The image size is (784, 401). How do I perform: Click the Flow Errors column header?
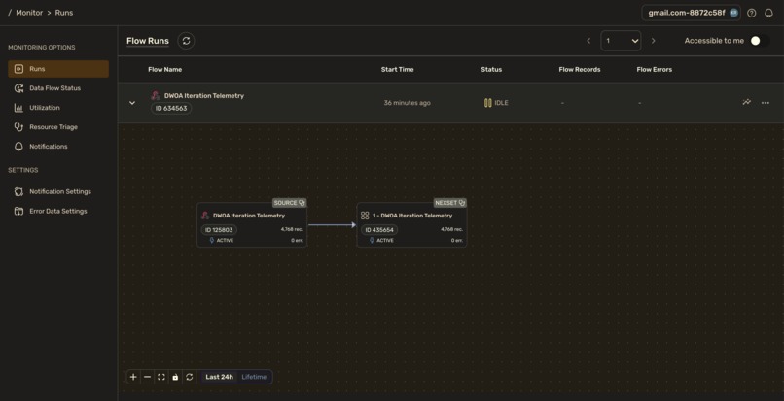tap(655, 69)
